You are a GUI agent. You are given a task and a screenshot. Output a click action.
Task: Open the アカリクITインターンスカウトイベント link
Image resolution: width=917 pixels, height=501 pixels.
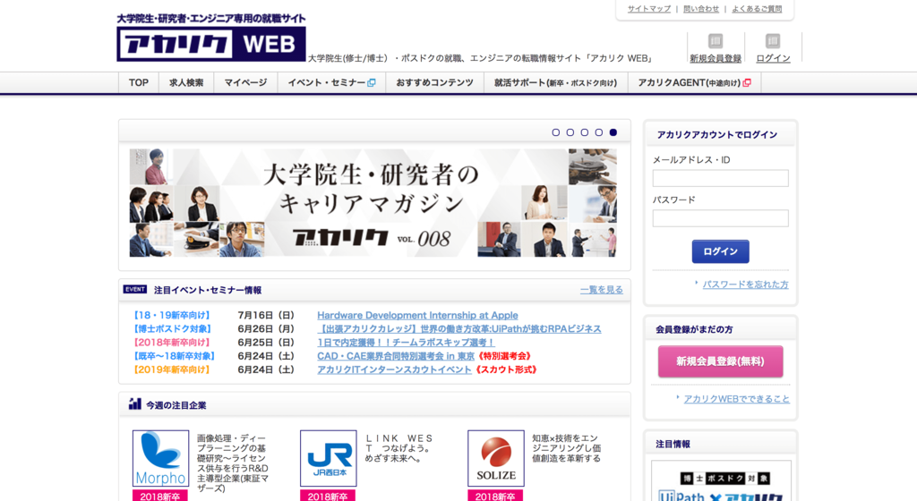tap(394, 369)
